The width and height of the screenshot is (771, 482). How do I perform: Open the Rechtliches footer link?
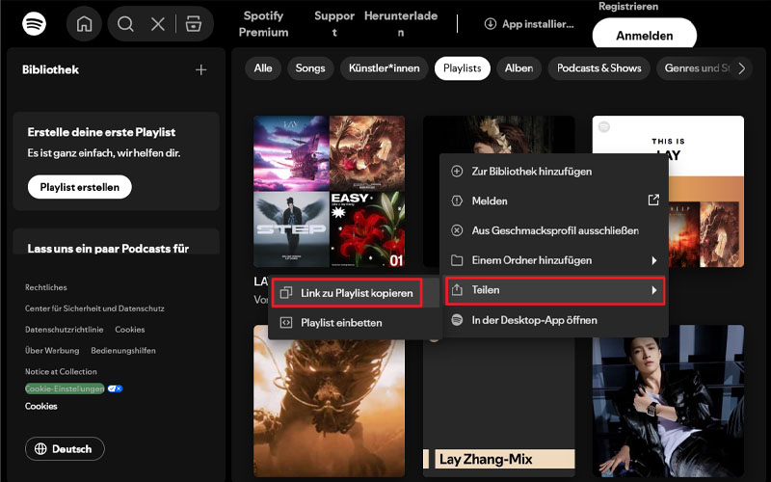click(x=45, y=287)
